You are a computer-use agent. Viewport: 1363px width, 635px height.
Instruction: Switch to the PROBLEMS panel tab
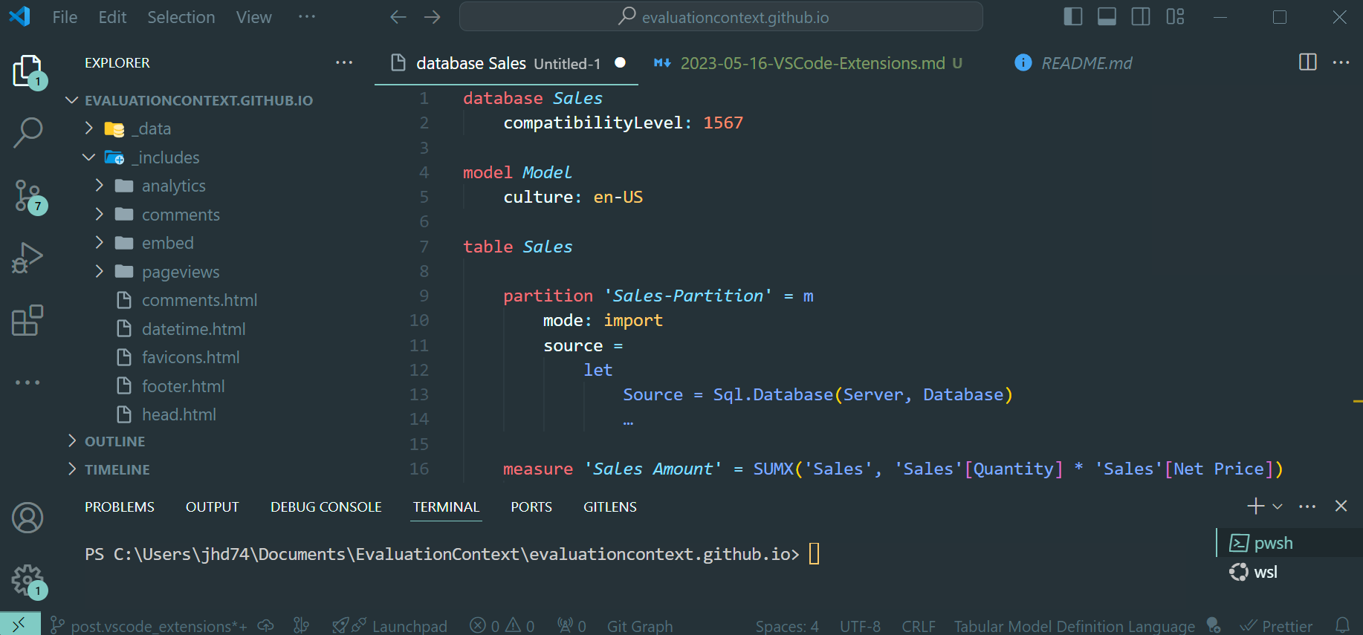click(x=120, y=507)
